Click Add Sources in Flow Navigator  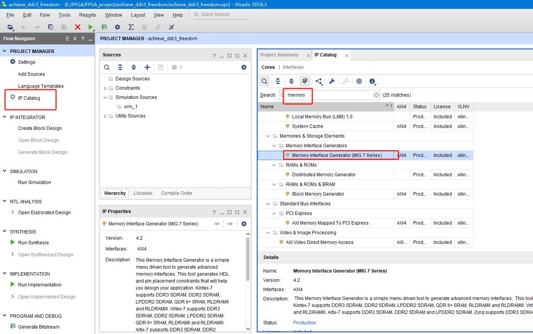pyautogui.click(x=32, y=74)
